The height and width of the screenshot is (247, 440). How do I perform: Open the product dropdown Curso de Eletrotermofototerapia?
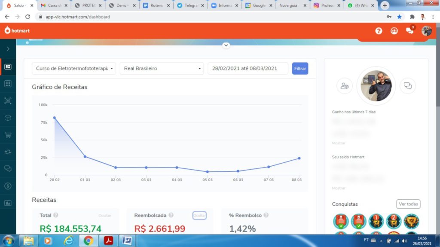tap(74, 68)
